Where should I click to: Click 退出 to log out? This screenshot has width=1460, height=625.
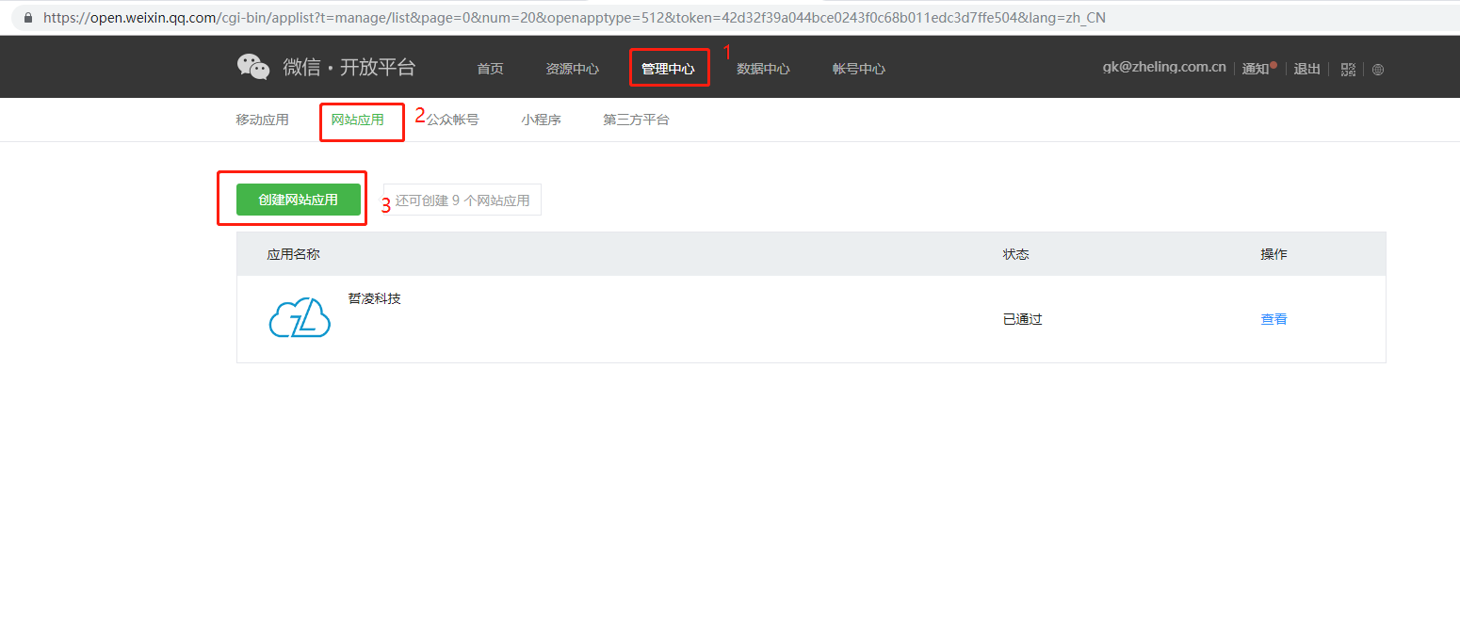[1306, 69]
